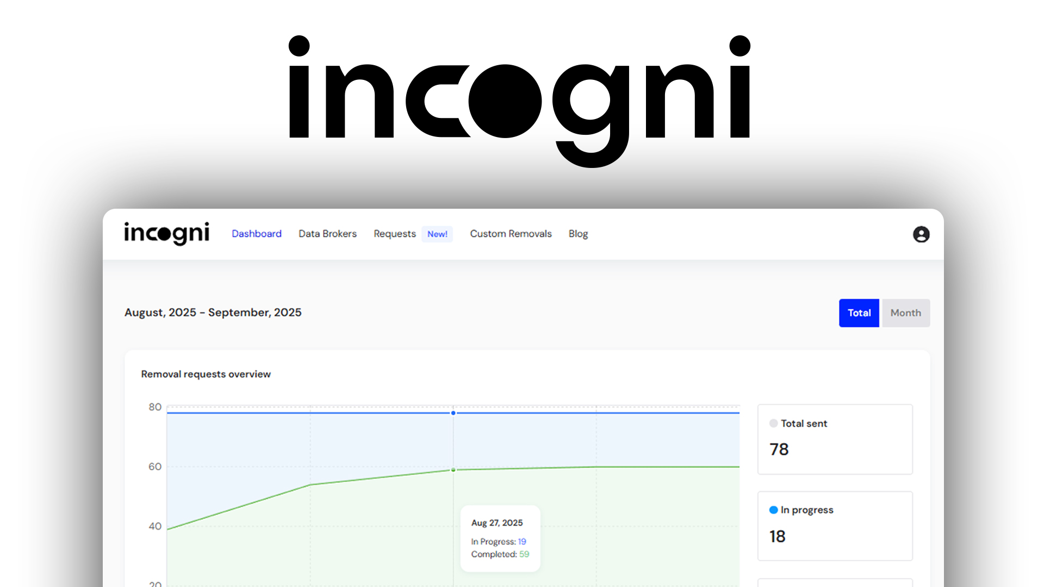Click the Incogni logo in the navigation bar
1044x587 pixels.
[x=166, y=234]
